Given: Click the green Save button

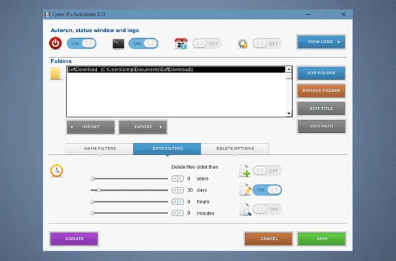Looking at the screenshot, I should (322, 239).
